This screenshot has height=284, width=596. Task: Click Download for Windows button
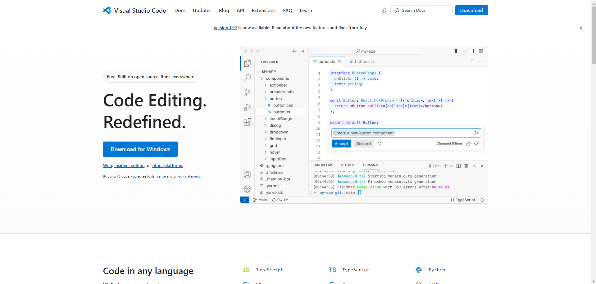coord(140,149)
